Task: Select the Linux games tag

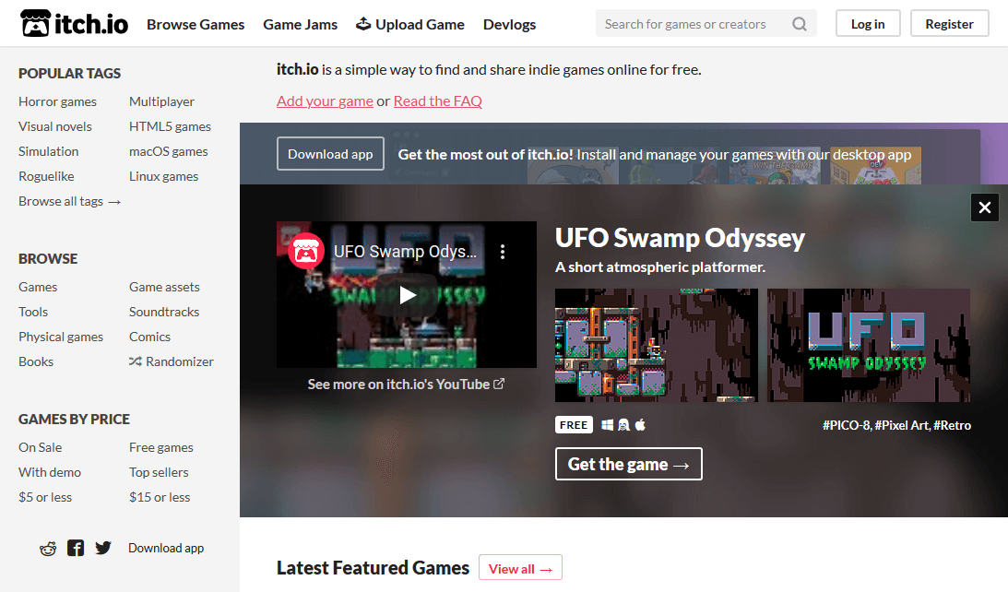Action: tap(163, 176)
